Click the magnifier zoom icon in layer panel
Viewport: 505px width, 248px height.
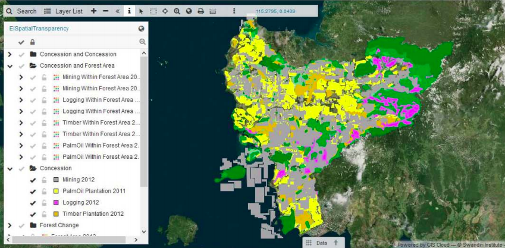pos(142,42)
